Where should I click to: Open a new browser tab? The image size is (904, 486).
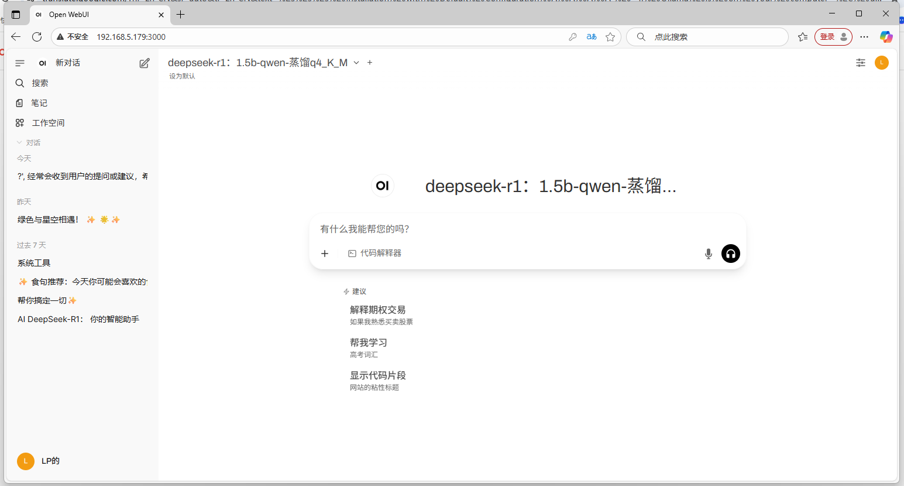click(x=181, y=14)
